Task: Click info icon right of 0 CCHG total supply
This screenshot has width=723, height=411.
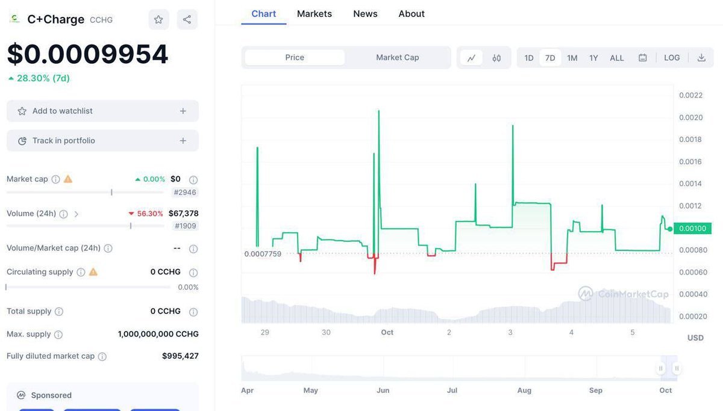Action: tap(193, 312)
